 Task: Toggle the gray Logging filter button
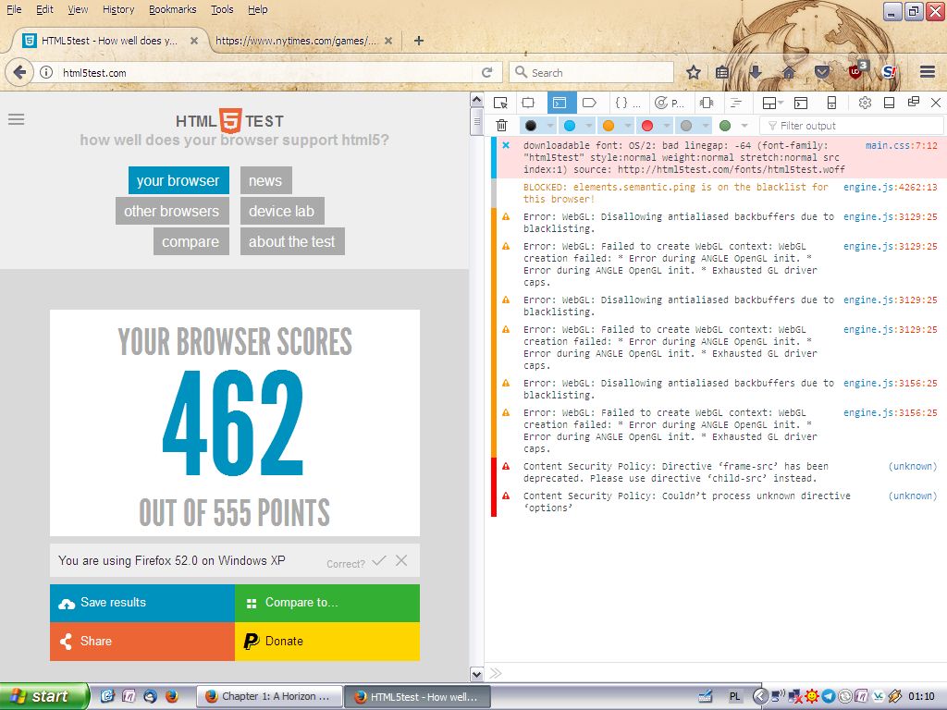click(685, 126)
